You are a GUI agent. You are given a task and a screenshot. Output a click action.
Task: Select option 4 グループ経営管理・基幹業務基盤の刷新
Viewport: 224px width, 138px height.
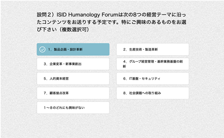[153, 64]
